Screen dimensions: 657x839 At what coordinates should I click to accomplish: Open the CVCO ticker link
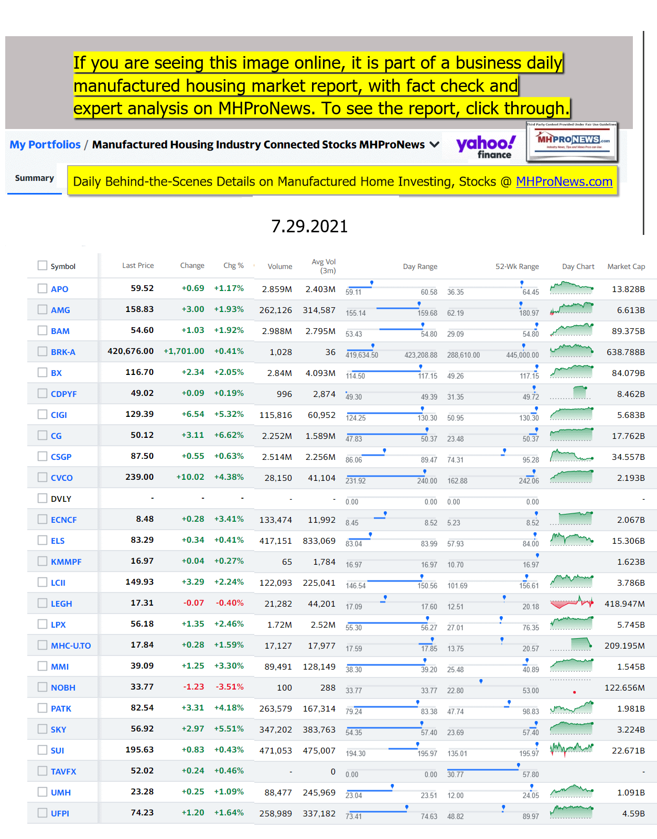coord(62,478)
